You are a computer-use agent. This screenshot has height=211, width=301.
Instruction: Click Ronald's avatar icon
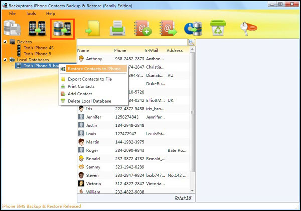81,159
